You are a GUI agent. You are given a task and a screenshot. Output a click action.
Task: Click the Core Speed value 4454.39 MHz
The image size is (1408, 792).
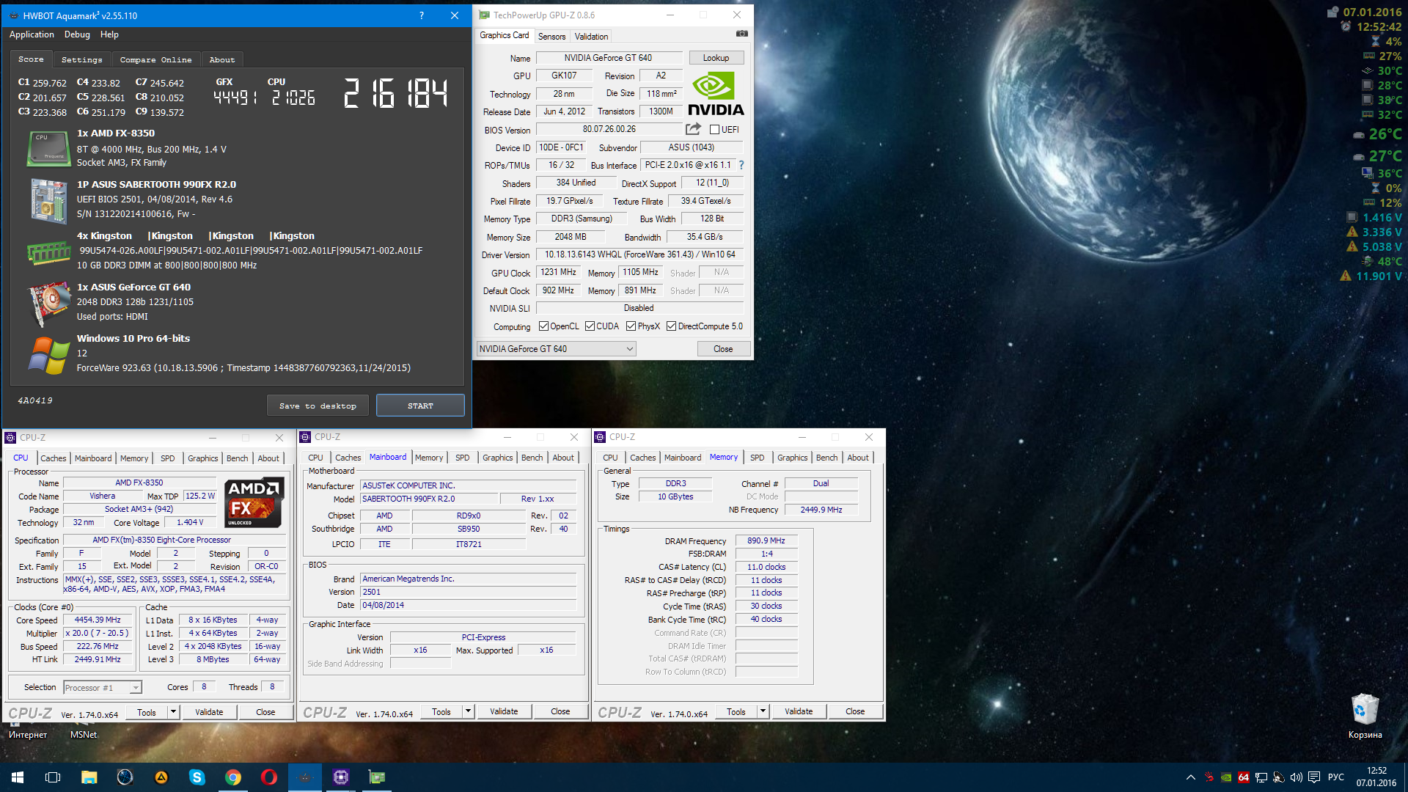(98, 620)
